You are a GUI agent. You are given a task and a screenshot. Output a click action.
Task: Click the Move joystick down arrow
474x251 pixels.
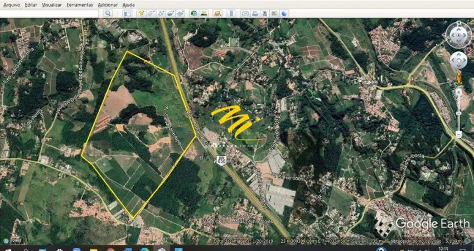pos(459,66)
